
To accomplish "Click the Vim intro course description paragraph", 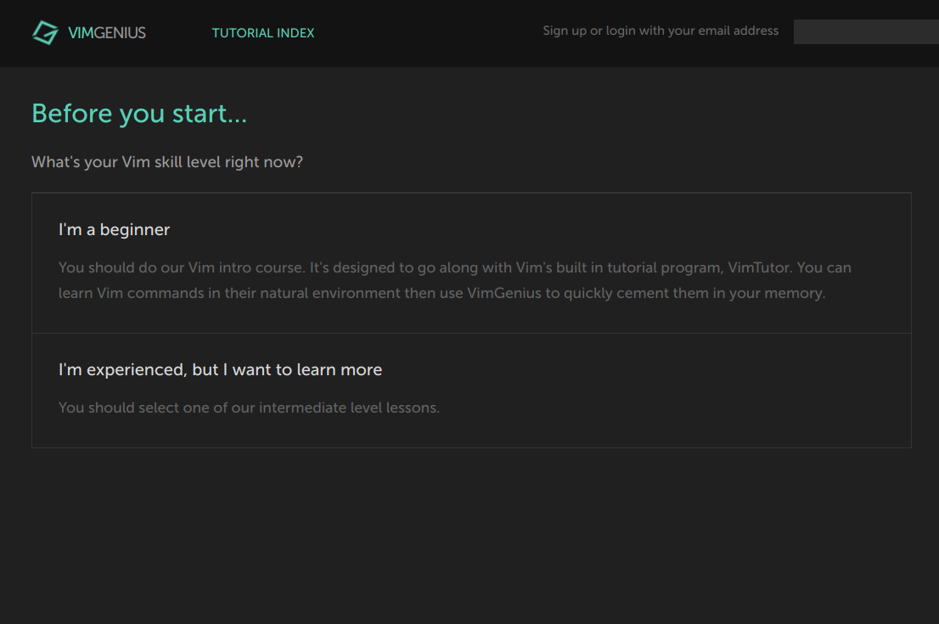I will (x=454, y=280).
